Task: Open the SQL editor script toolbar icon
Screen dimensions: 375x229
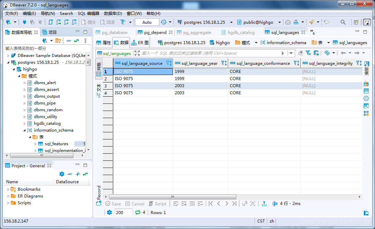Action: point(51,22)
